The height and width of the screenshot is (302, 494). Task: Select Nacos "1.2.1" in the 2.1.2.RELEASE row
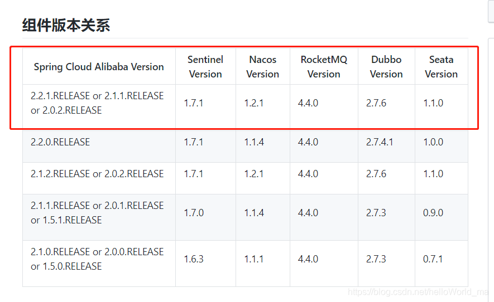click(253, 174)
